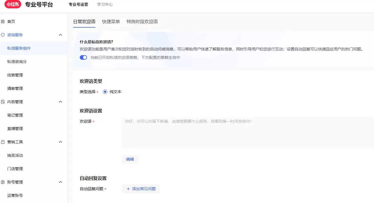Click the 自动回复问题 field label

[91, 189]
